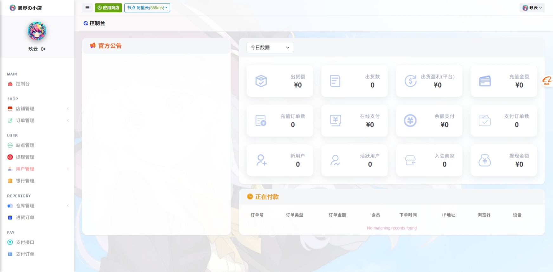Toggle the hamburger sidebar menu button
Image resolution: width=553 pixels, height=272 pixels.
click(x=87, y=8)
